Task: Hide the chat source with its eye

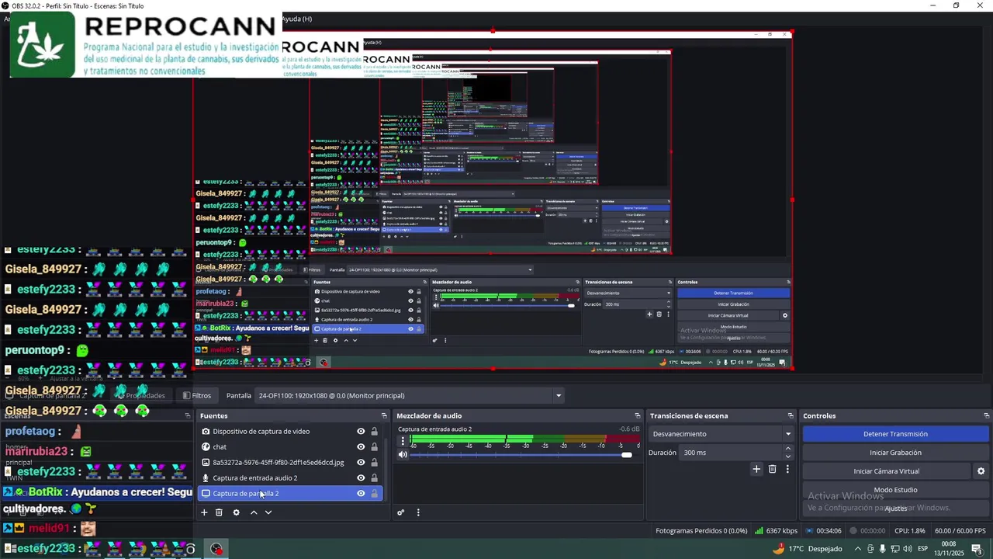Action: [x=361, y=446]
